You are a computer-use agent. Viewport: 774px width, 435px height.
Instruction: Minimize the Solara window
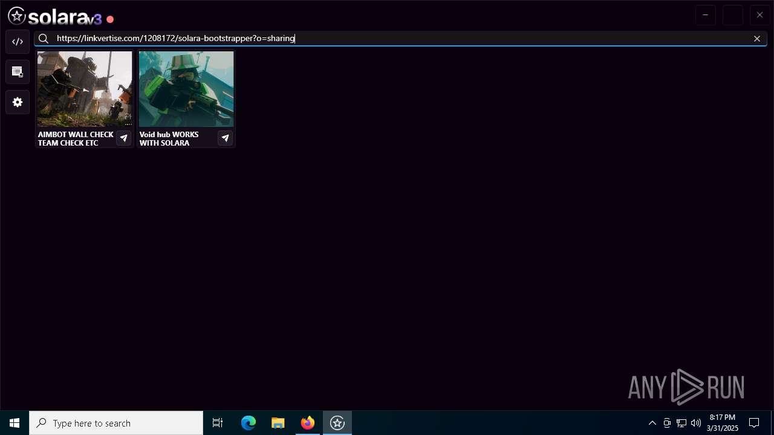706,15
